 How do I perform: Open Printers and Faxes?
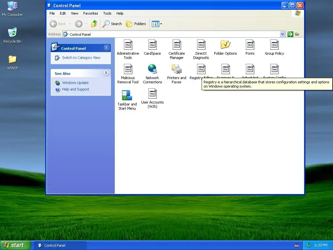point(177,69)
